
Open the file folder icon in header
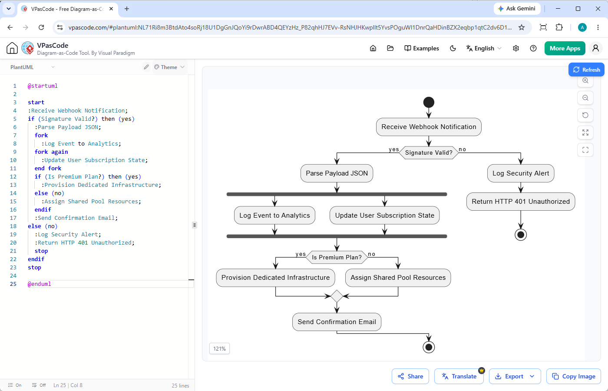tap(390, 48)
